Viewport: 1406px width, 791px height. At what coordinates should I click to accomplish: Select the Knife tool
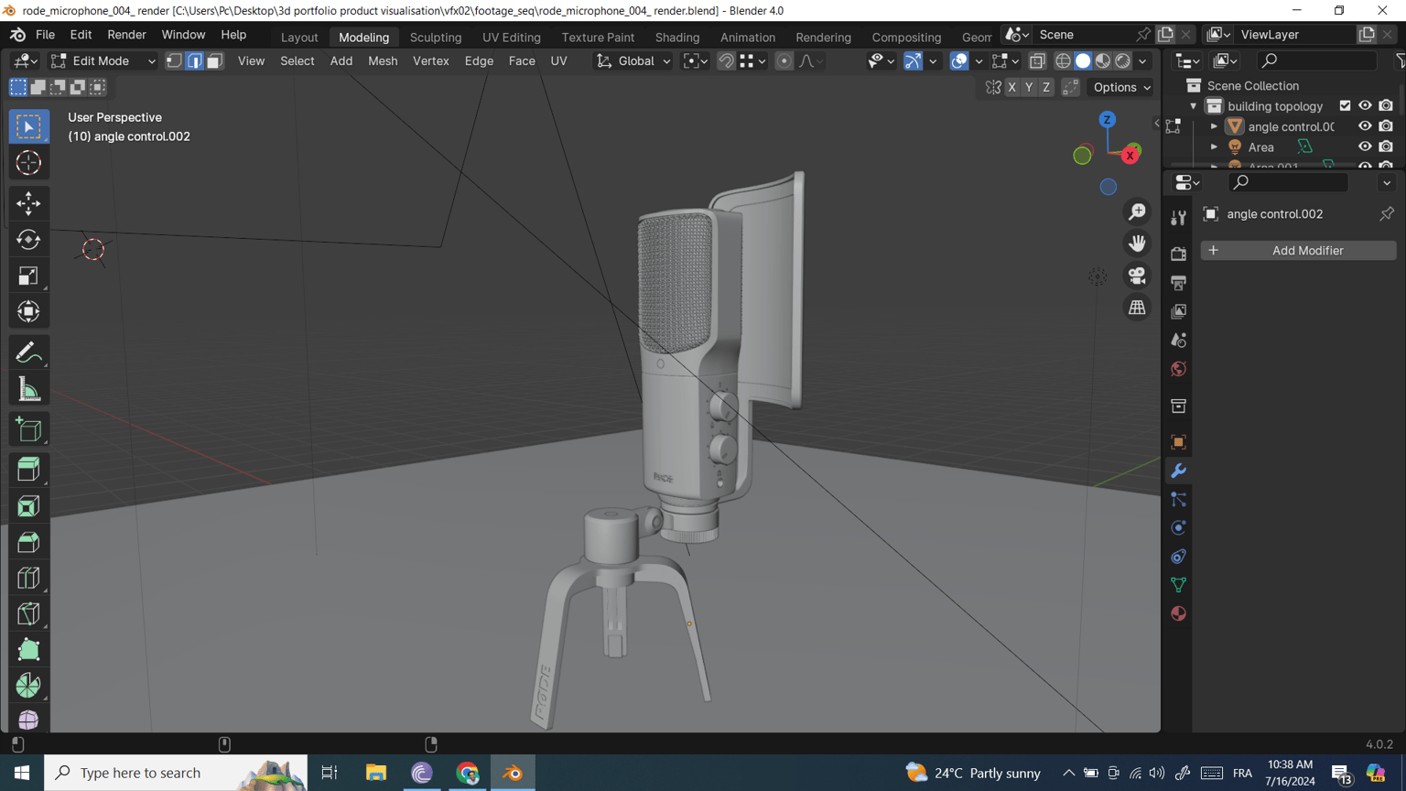pyautogui.click(x=28, y=613)
